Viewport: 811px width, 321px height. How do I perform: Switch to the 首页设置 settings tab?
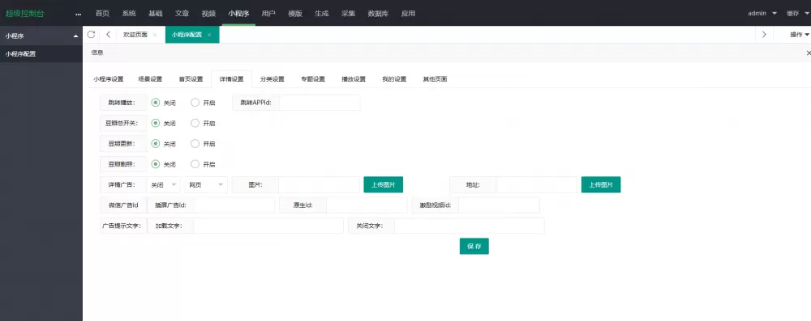click(x=191, y=79)
